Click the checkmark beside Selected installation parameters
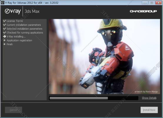The width and height of the screenshot is (163, 118). [4, 29]
